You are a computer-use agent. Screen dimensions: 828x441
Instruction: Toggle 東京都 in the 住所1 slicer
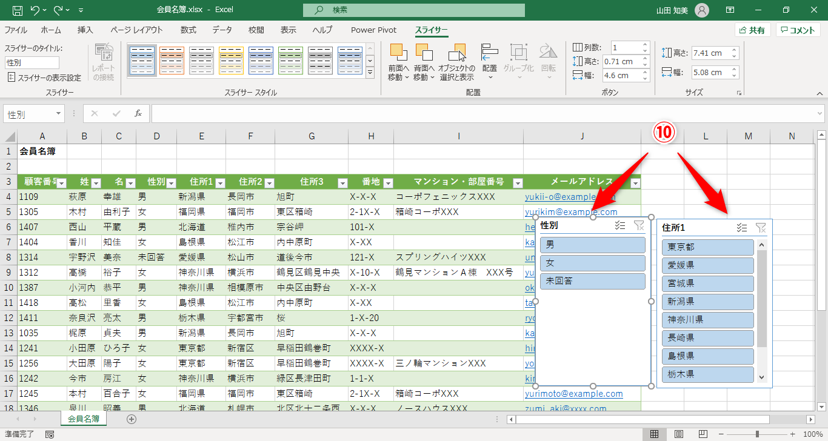pyautogui.click(x=708, y=247)
